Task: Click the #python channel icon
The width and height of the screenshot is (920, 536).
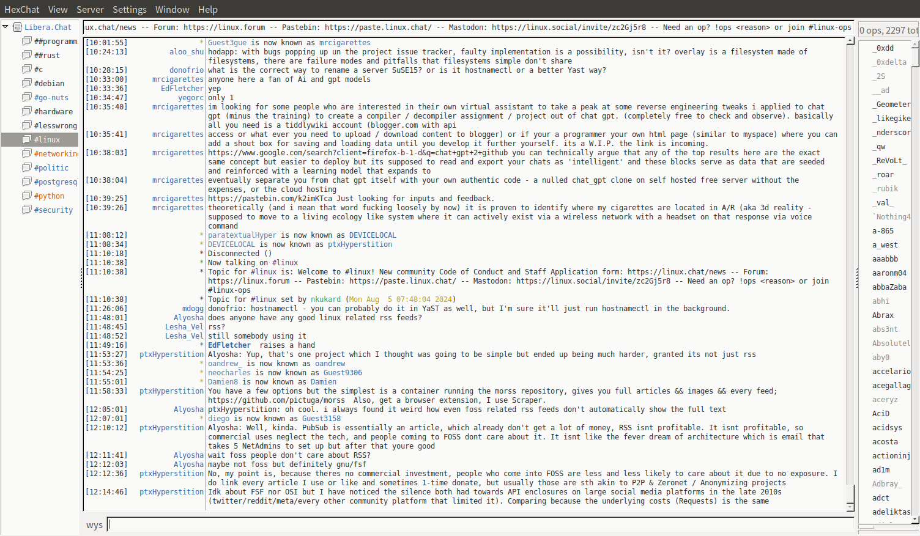Action: (27, 196)
